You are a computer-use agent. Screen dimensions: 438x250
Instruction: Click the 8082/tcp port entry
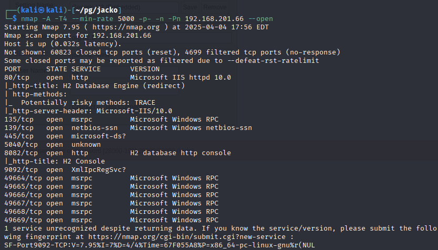19,153
